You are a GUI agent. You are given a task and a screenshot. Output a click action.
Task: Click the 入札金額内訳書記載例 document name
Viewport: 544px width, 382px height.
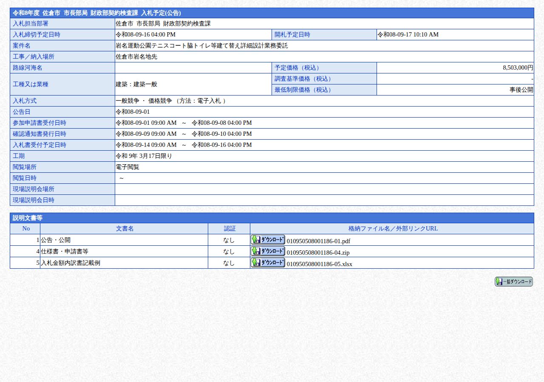click(71, 263)
